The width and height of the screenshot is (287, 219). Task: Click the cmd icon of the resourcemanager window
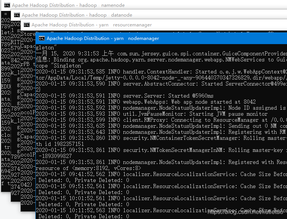click(26, 25)
